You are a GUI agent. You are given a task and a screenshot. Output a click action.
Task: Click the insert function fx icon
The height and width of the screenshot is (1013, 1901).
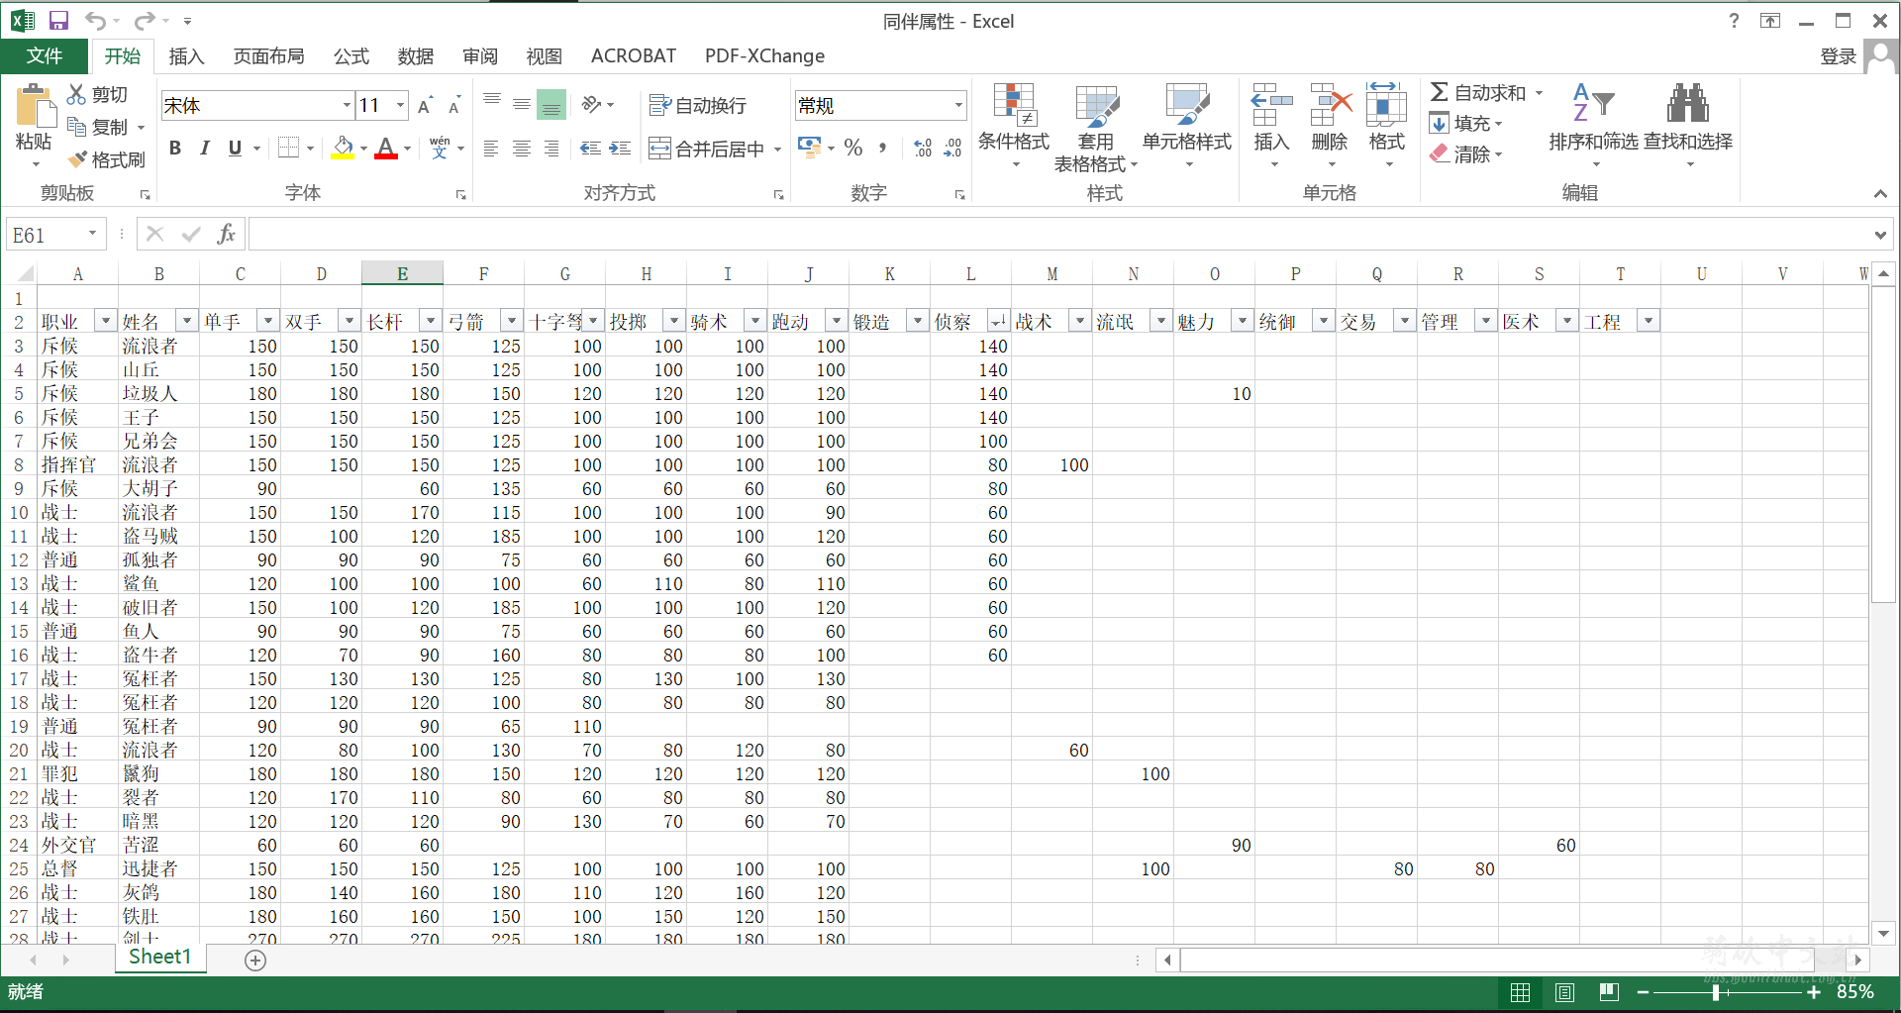(227, 235)
